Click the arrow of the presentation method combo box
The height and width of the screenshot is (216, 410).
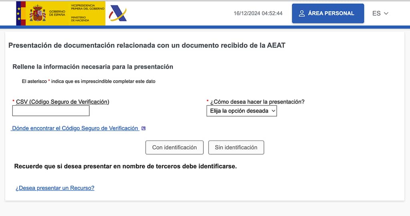(x=273, y=111)
